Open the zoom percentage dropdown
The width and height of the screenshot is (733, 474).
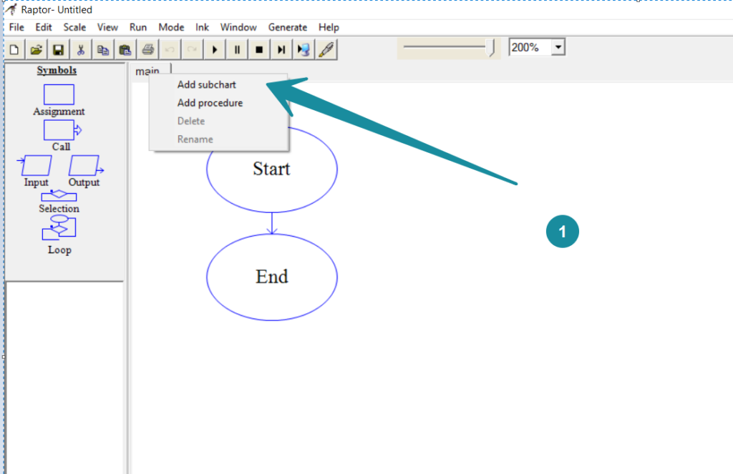tap(558, 46)
